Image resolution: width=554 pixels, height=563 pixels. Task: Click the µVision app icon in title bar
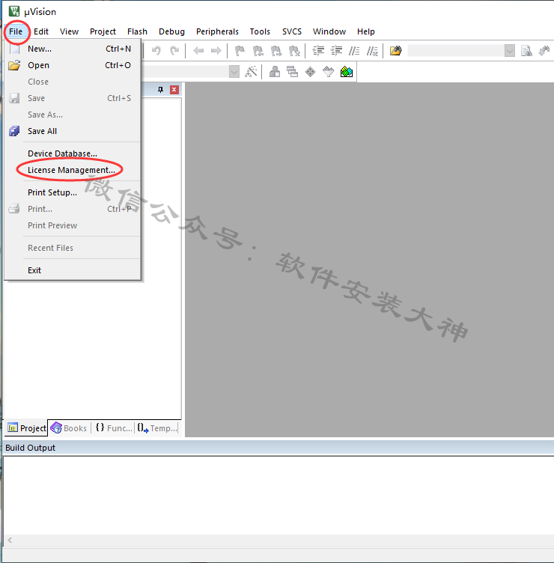[14, 11]
